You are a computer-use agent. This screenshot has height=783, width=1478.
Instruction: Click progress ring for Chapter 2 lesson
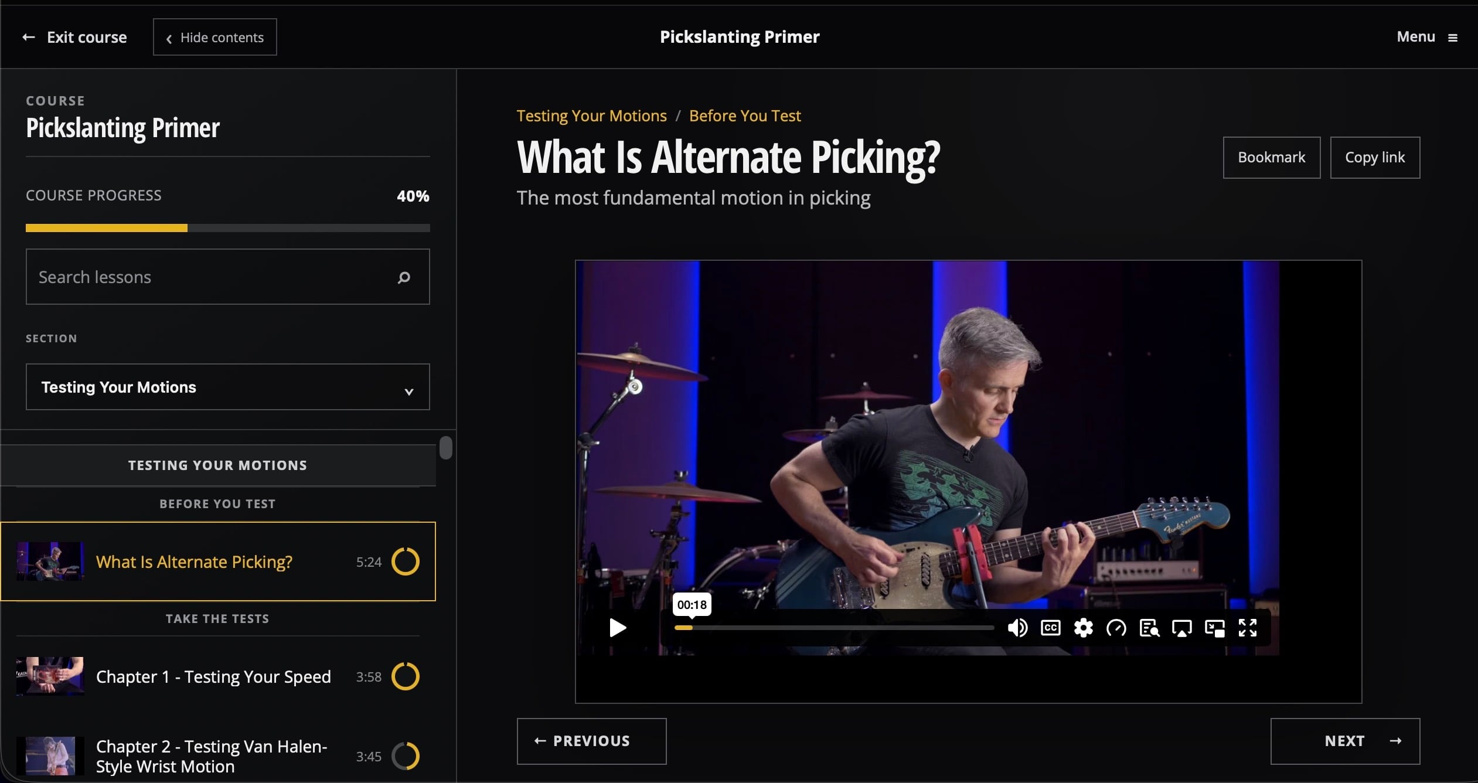[x=406, y=756]
